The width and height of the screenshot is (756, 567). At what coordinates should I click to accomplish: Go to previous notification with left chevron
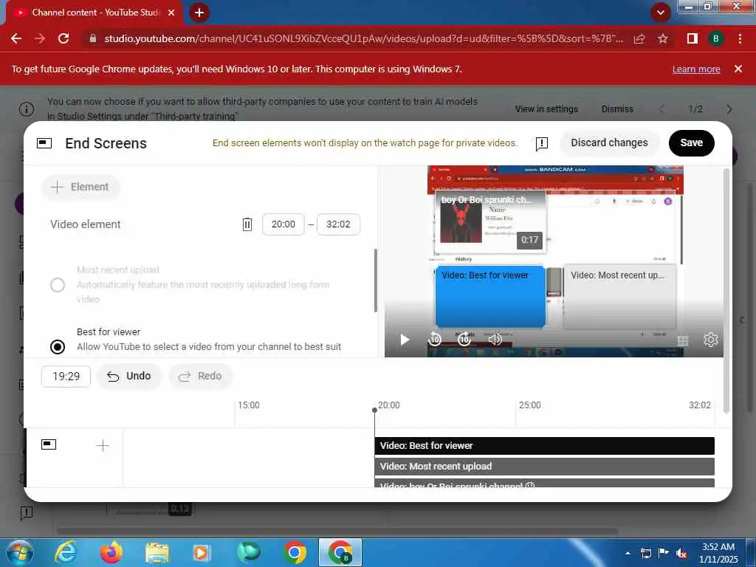[661, 109]
